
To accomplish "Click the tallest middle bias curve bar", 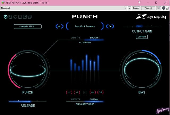I will (87, 63).
